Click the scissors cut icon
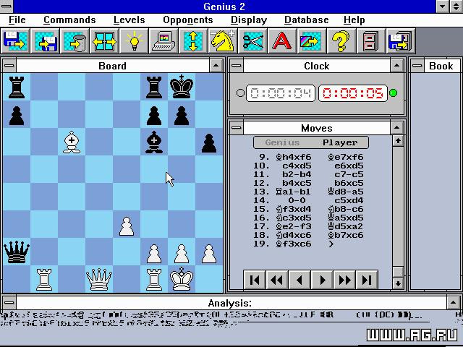Image resolution: width=463 pixels, height=347 pixels. point(252,41)
